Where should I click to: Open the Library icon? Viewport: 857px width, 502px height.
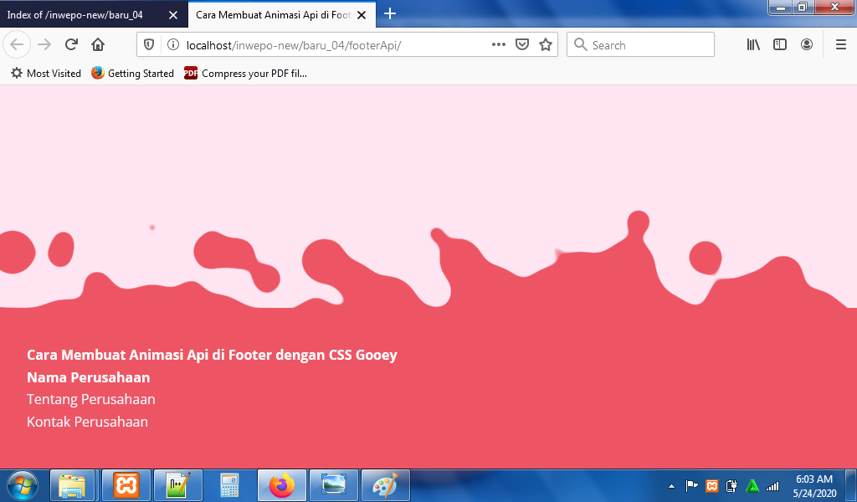pos(753,45)
